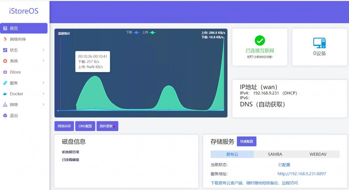The image size is (349, 190).
Task: Click the blue devices computer icon
Action: click(320, 43)
